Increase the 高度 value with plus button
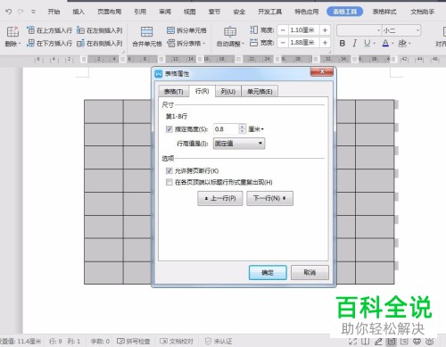This screenshot has height=347, width=446. (325, 30)
